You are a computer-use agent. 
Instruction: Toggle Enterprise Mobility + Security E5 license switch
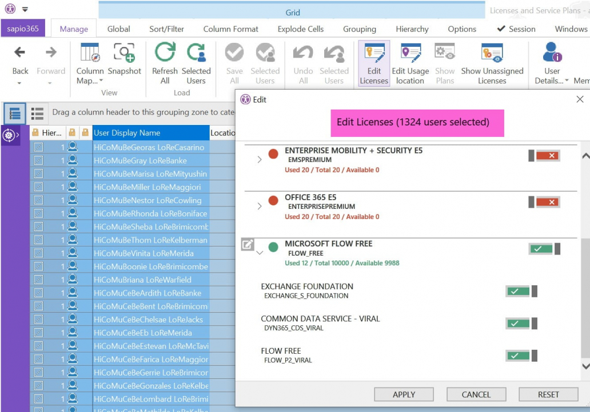coord(544,155)
